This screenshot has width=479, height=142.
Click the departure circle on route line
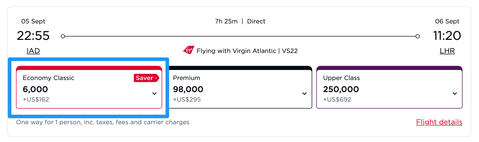click(x=63, y=36)
